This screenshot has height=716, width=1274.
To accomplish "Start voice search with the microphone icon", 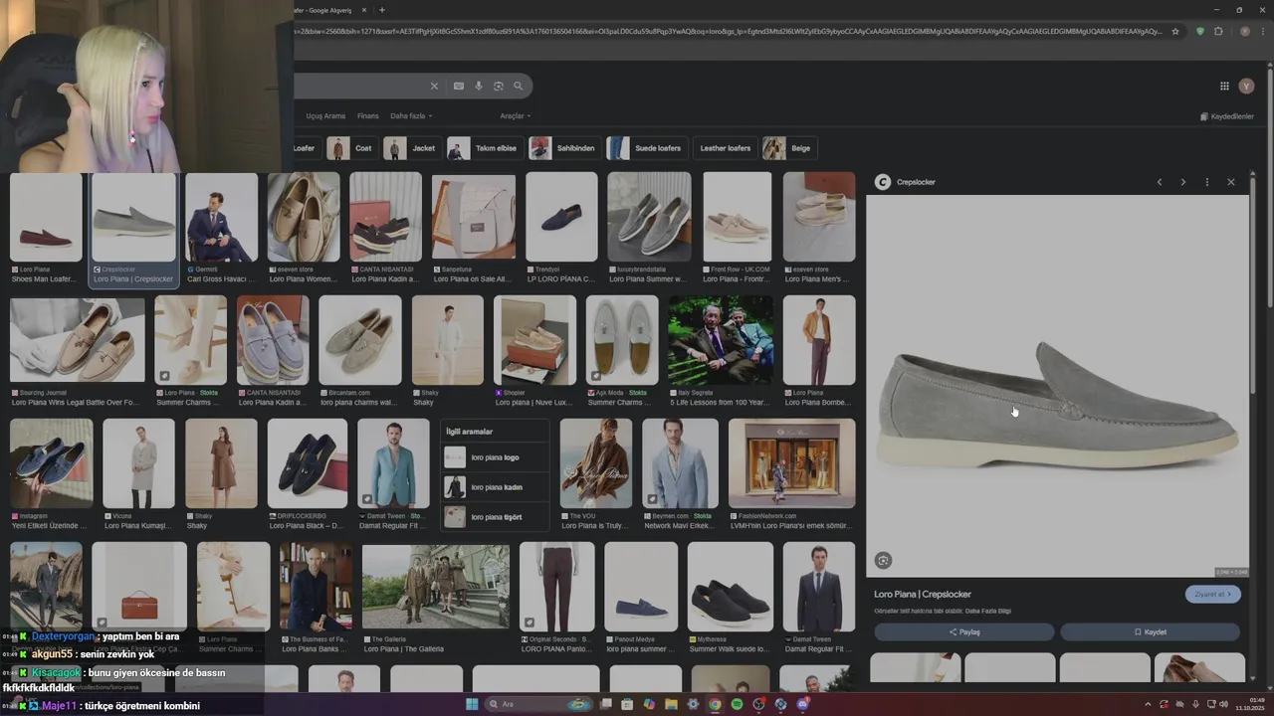I will [x=479, y=87].
